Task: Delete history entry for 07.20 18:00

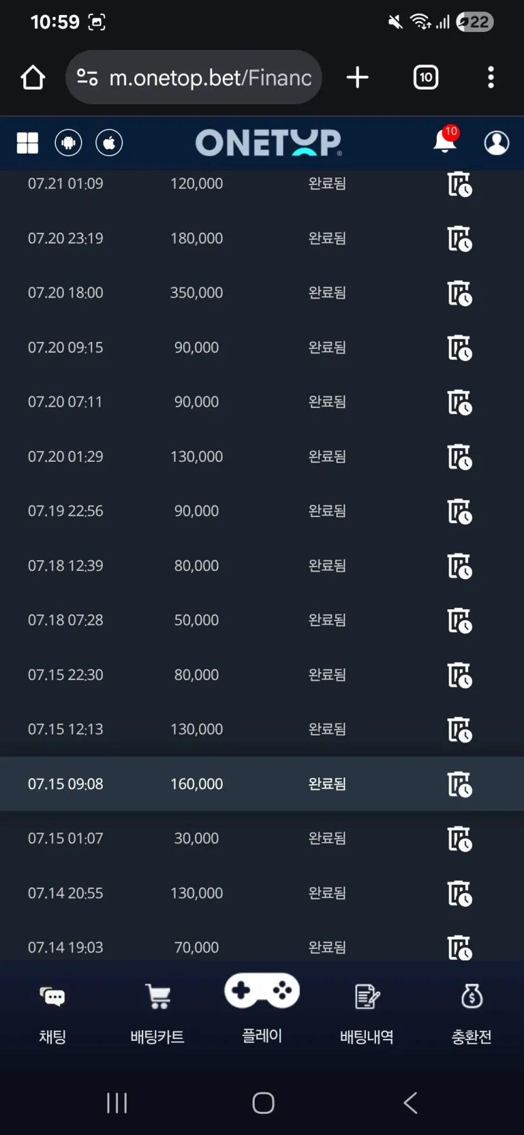Action: click(x=459, y=293)
